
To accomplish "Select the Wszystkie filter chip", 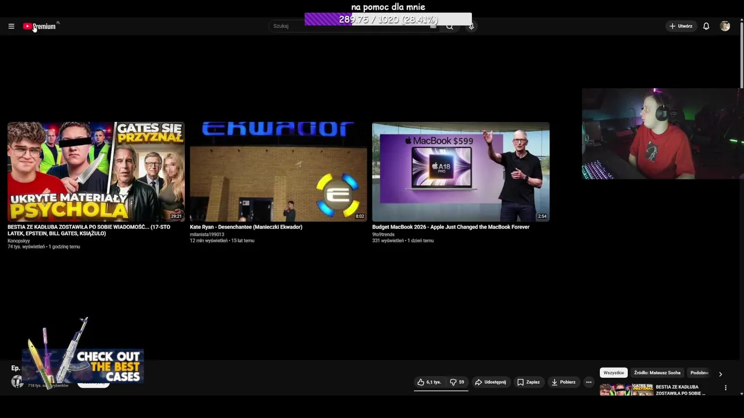I will 614,373.
